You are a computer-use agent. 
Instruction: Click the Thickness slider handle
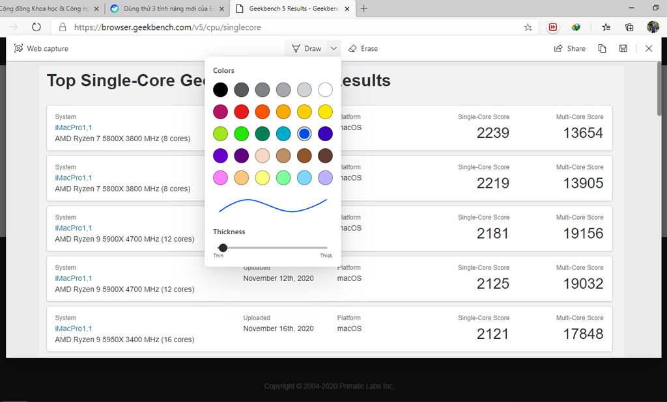click(223, 248)
